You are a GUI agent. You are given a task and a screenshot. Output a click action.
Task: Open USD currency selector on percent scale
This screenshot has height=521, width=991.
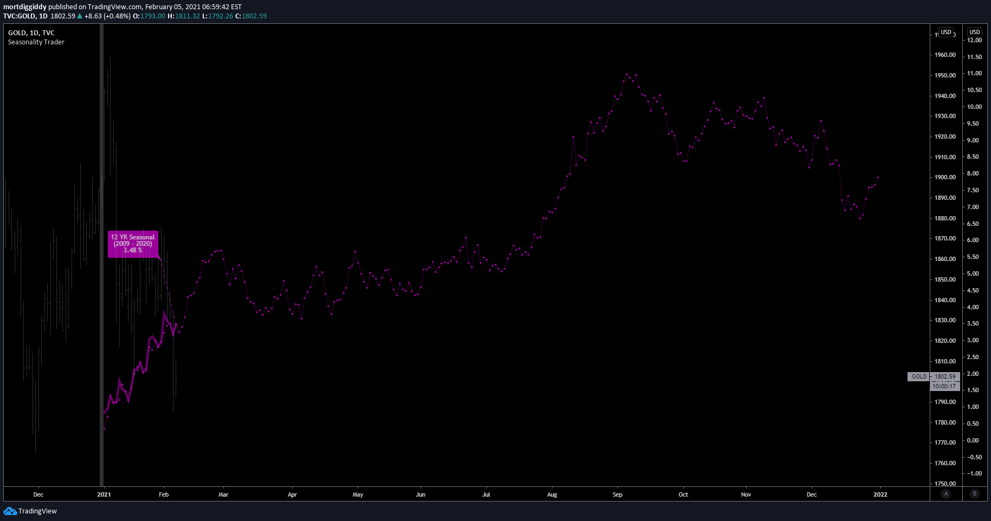(x=975, y=32)
